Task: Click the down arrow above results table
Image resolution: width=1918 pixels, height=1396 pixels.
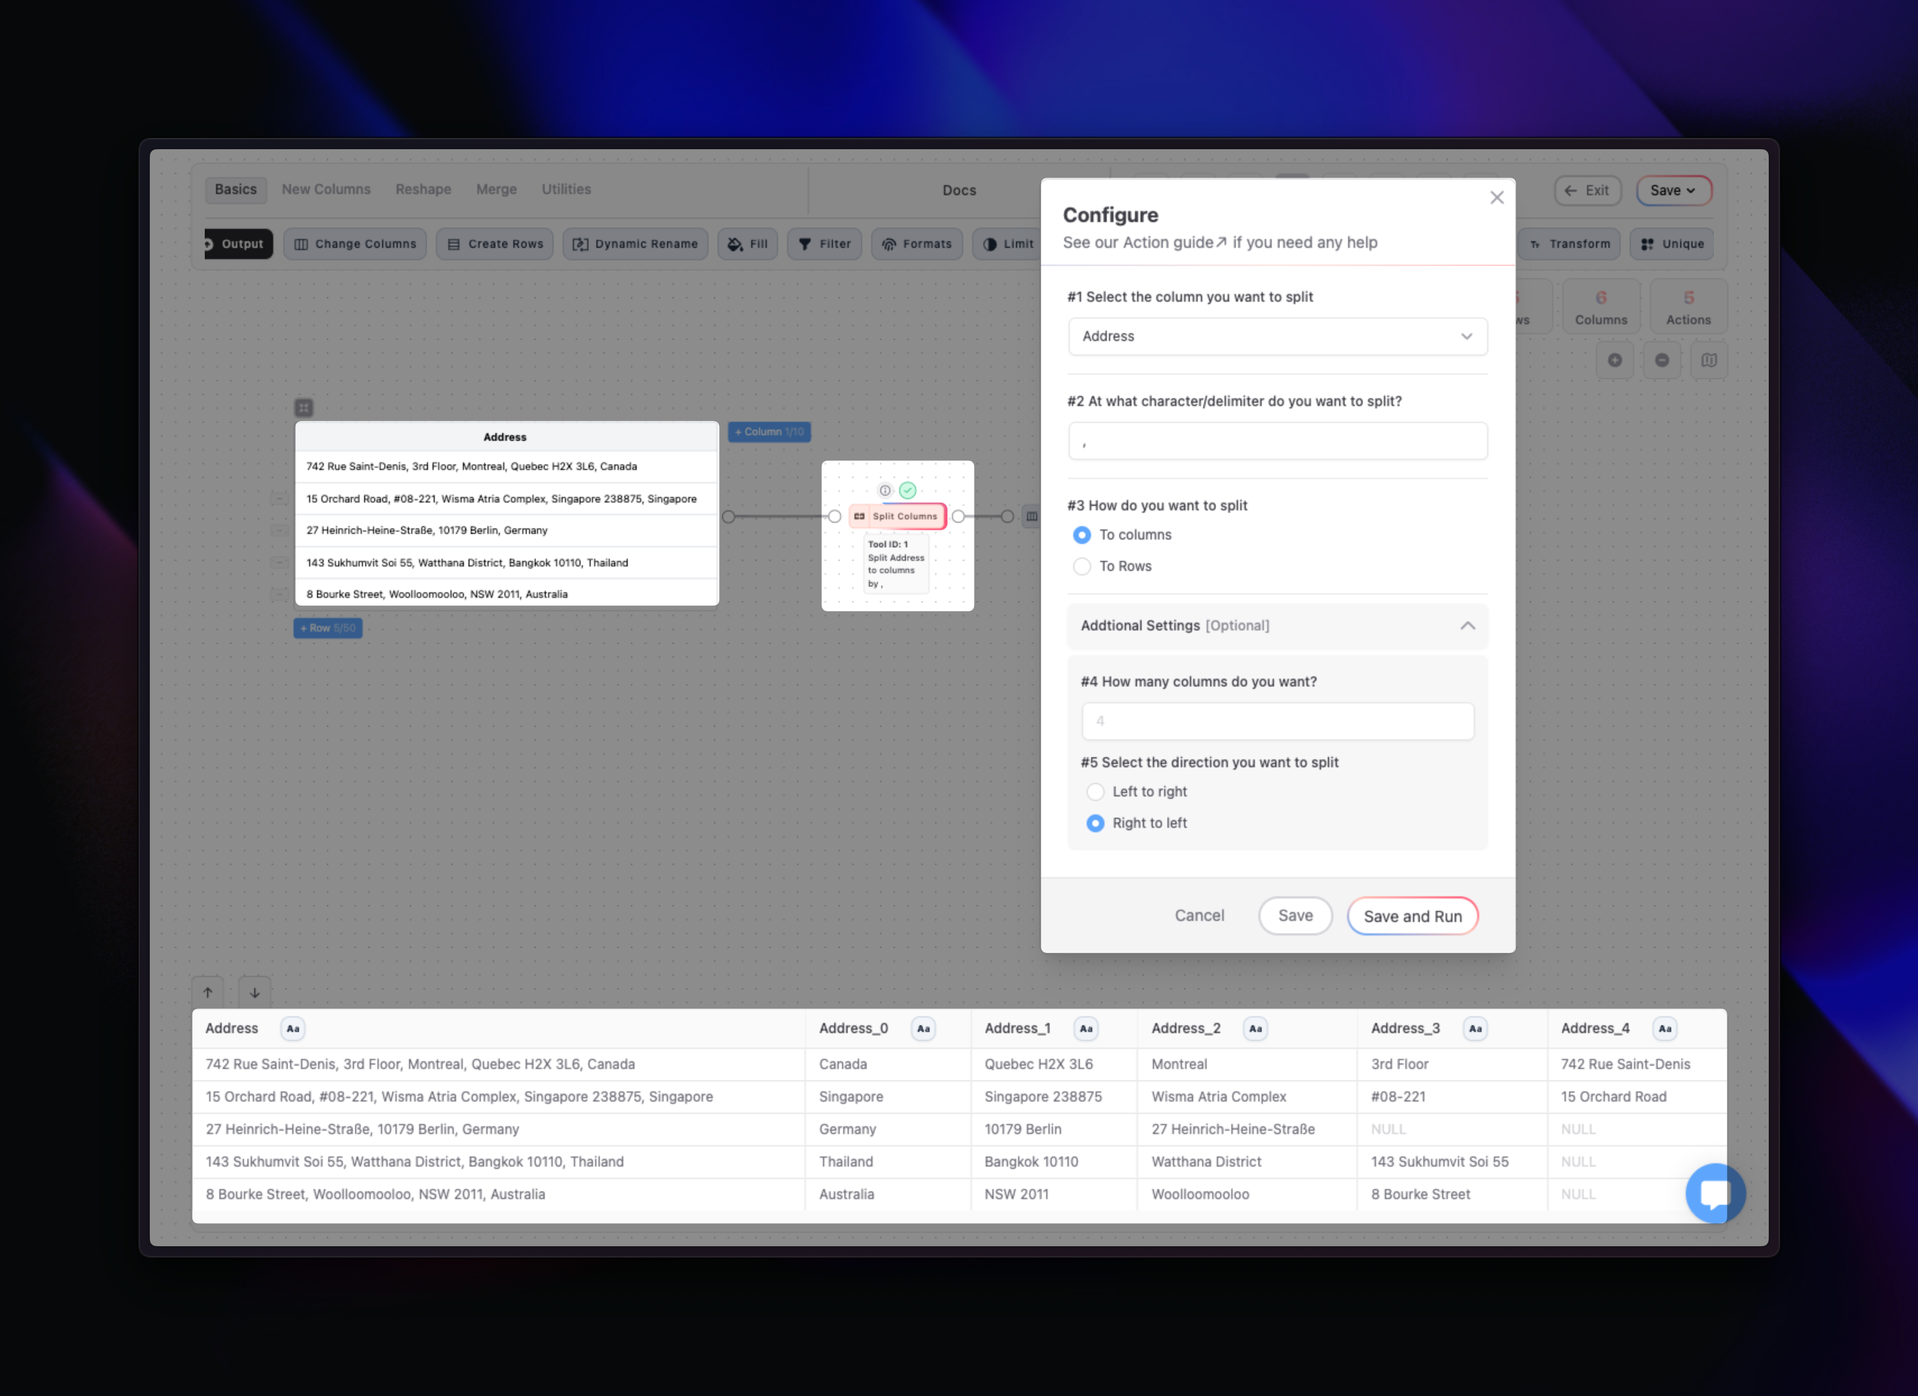Action: coord(255,993)
